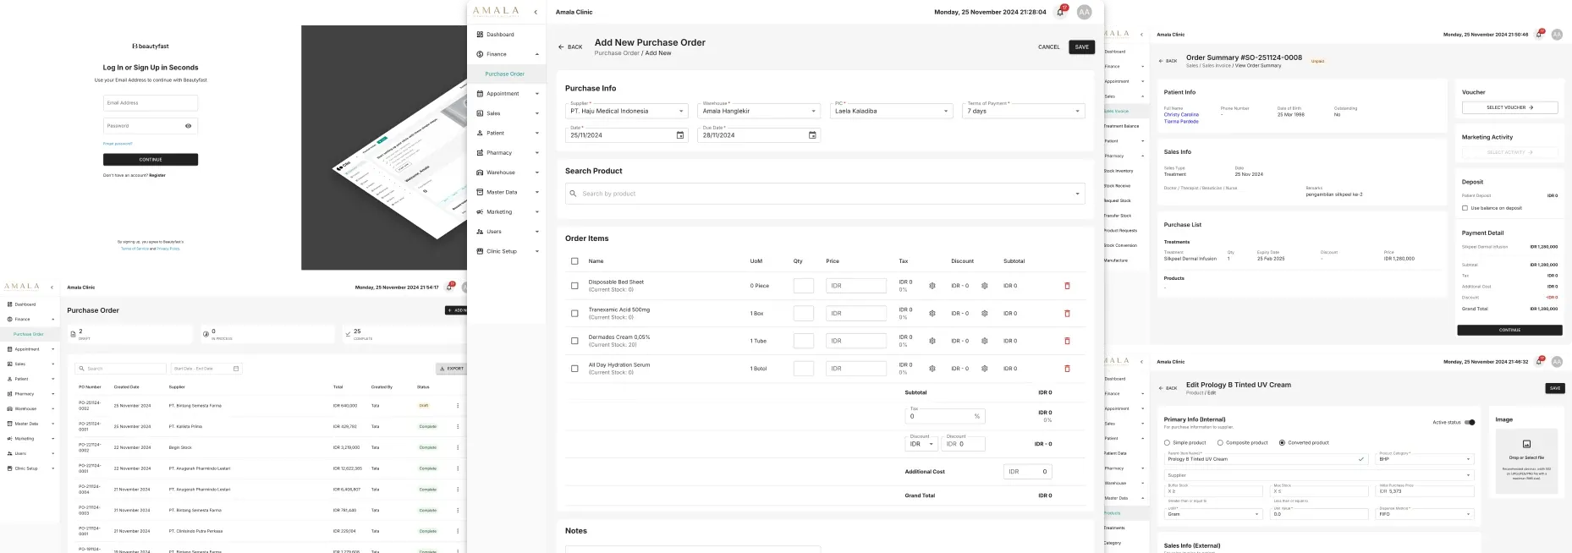The image size is (1572, 553).
Task: Open Terms of Payment dropdown 7 days
Action: pos(1024,111)
